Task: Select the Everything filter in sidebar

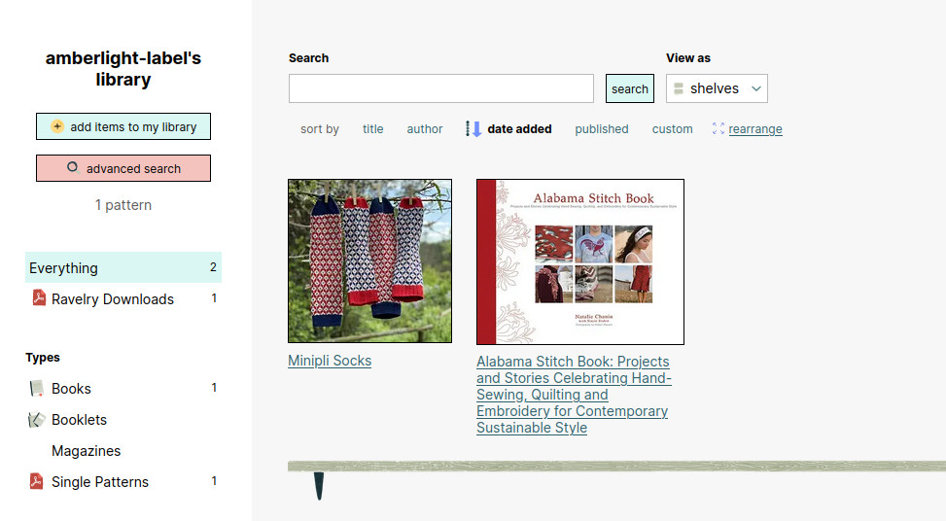Action: coord(123,267)
